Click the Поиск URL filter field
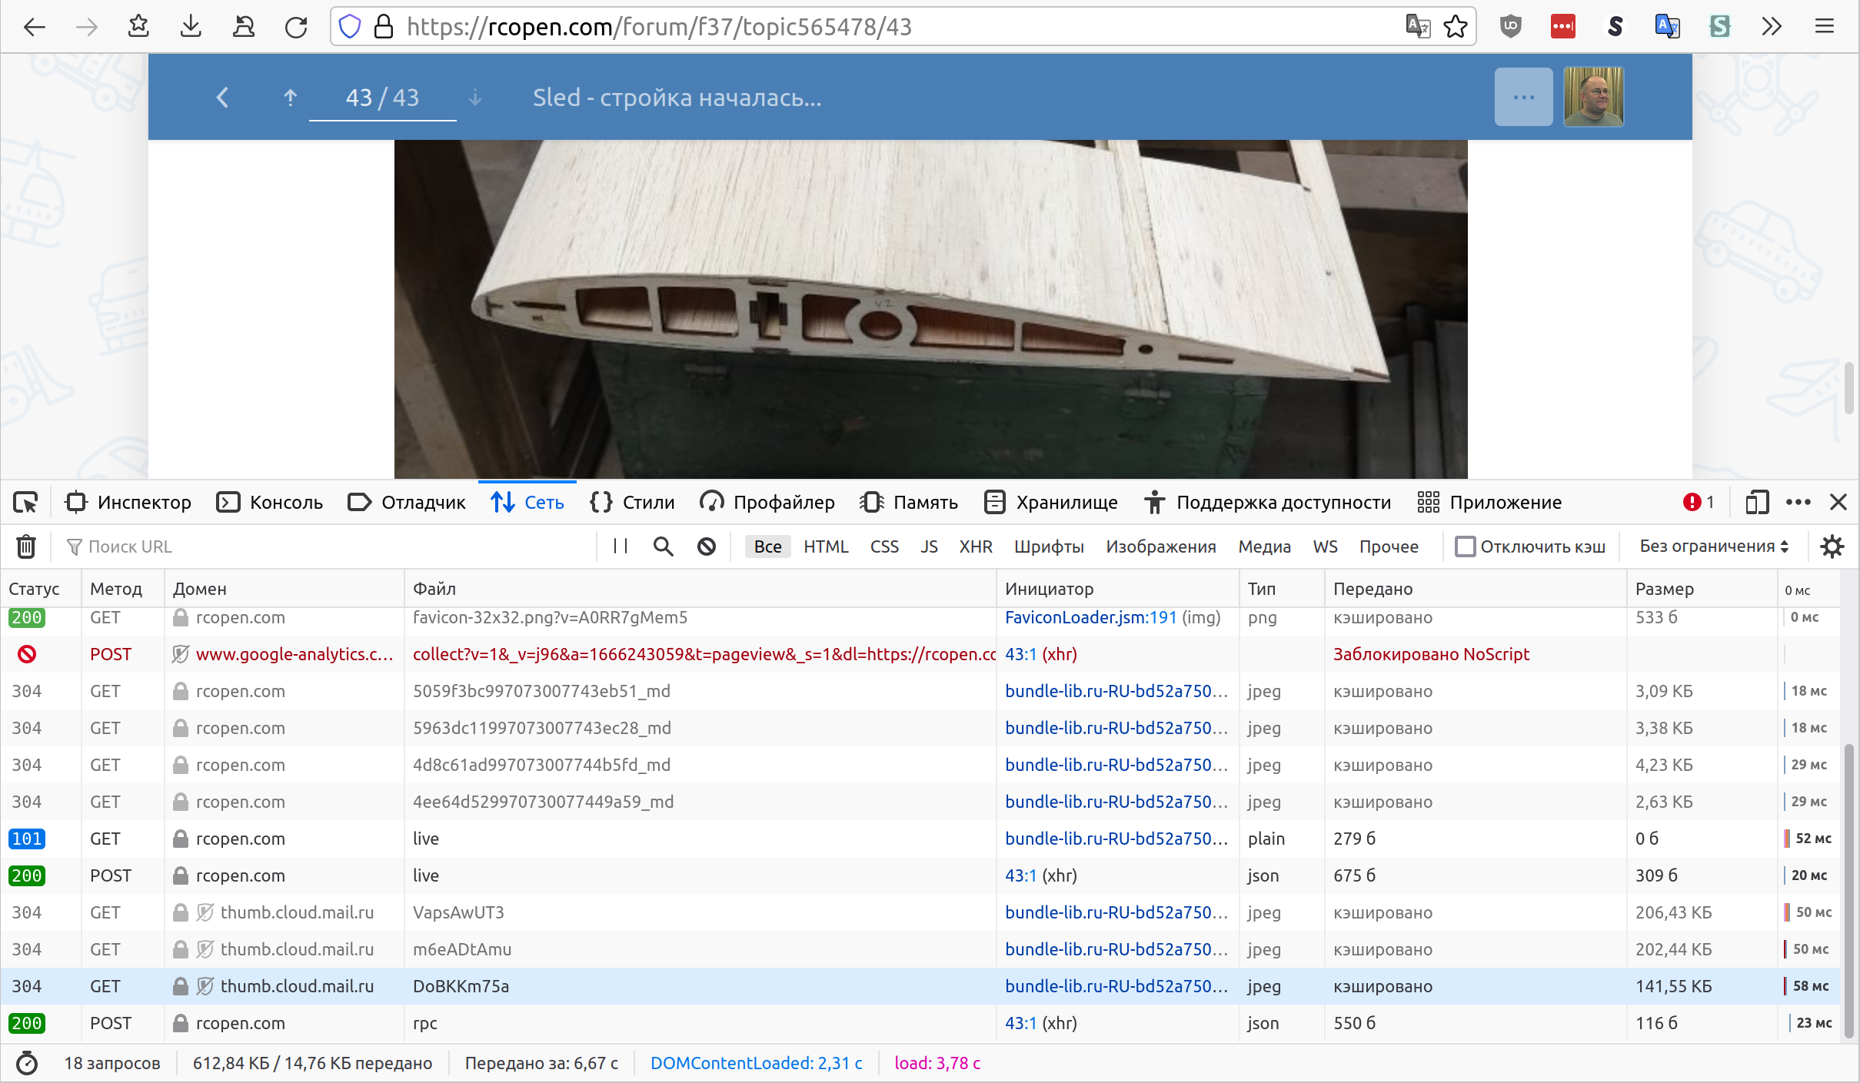1860x1083 pixels. point(331,546)
